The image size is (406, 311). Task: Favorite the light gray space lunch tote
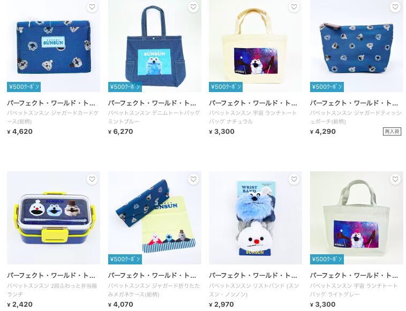click(395, 179)
